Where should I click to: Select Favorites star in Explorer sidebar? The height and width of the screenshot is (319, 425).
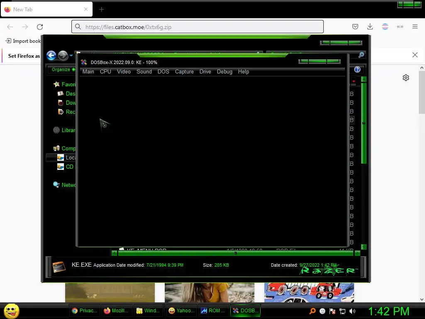click(56, 84)
